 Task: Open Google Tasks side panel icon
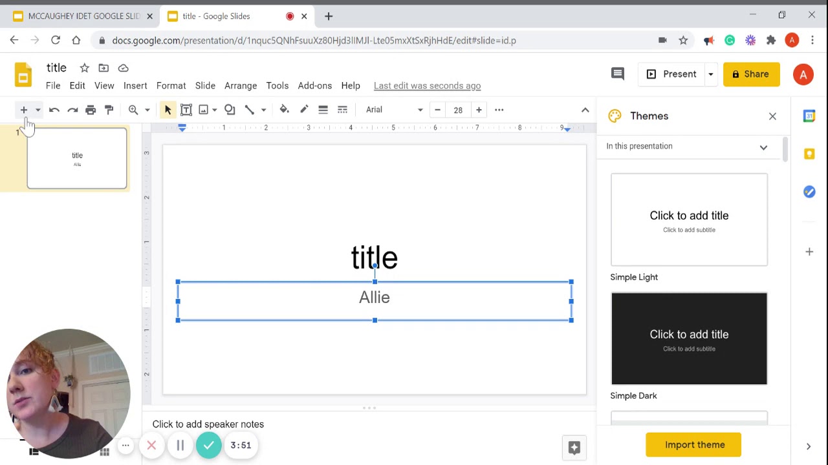tap(809, 192)
